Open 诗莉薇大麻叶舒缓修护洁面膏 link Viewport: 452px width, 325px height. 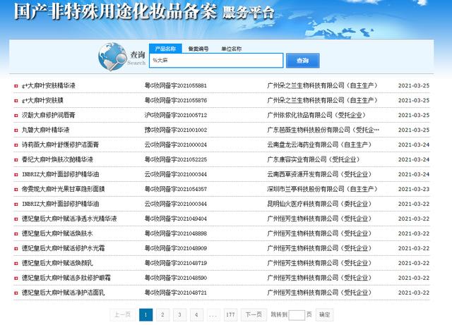pyautogui.click(x=60, y=145)
